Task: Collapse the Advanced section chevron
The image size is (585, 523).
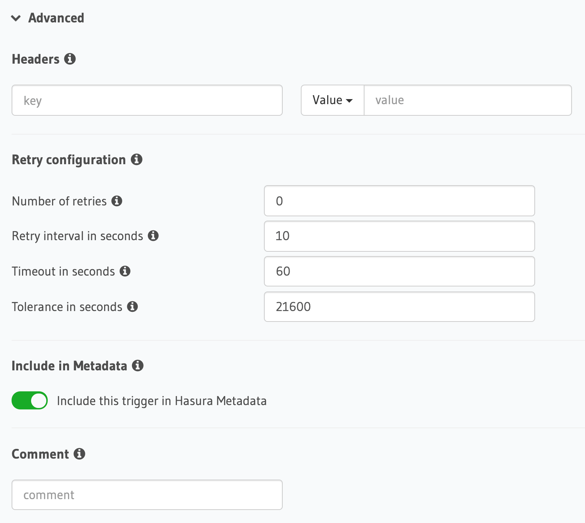Action: (x=16, y=18)
